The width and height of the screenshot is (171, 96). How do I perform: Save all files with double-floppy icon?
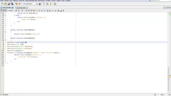pos(12,4)
